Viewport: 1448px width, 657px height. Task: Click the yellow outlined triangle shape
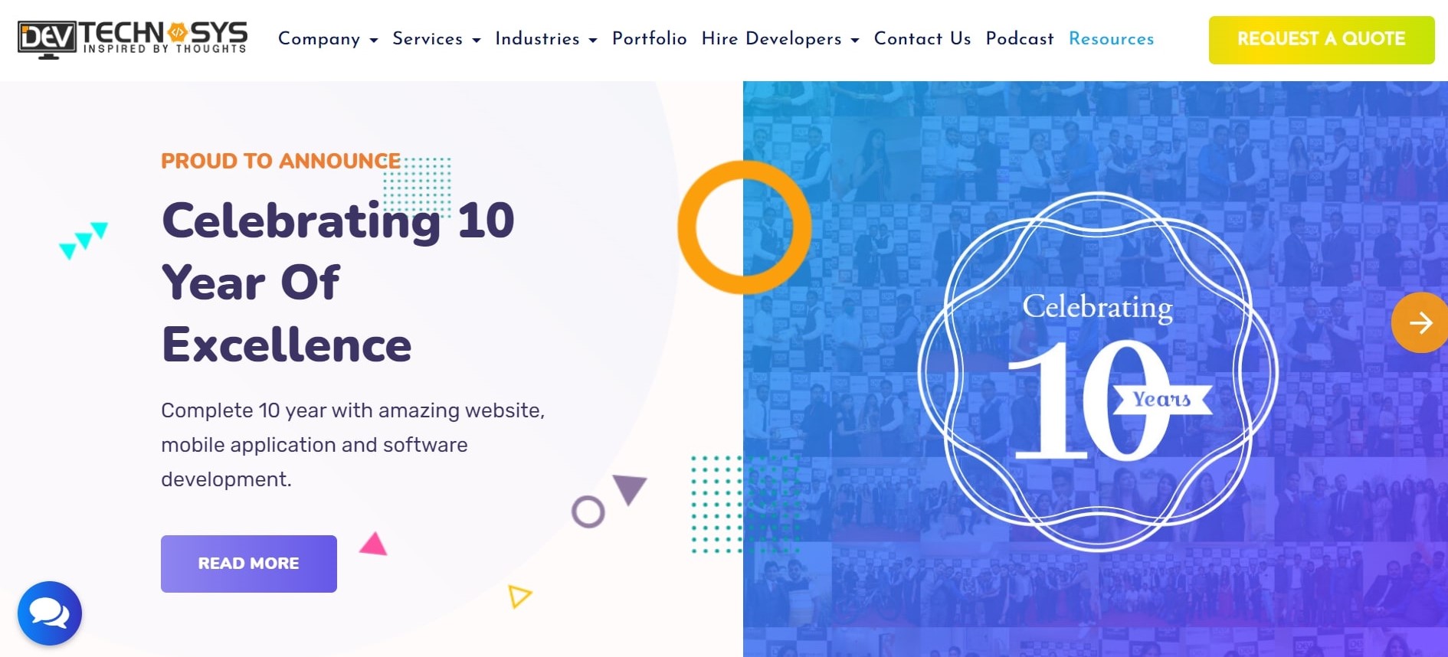point(519,596)
